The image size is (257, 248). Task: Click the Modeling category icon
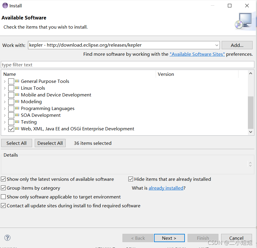[17, 101]
